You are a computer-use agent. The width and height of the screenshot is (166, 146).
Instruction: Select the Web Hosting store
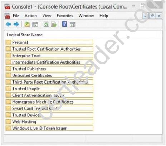[49, 122]
